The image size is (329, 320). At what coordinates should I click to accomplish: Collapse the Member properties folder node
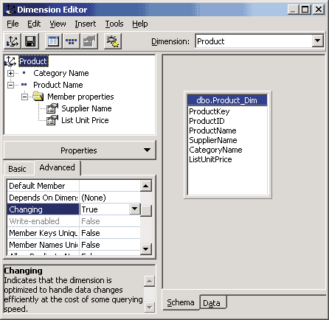coord(24,97)
